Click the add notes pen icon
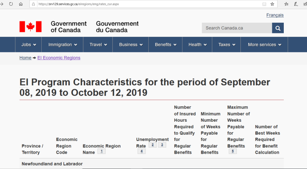Image resolution: width=307 pixels, height=169 pixels. point(296,4)
